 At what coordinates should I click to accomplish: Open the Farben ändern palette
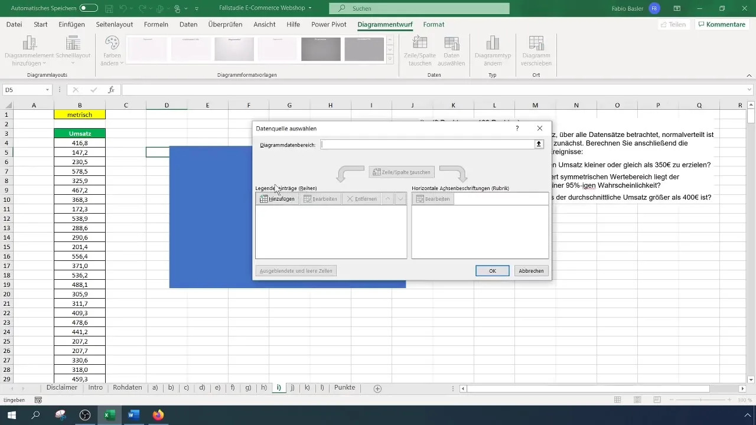pyautogui.click(x=112, y=51)
